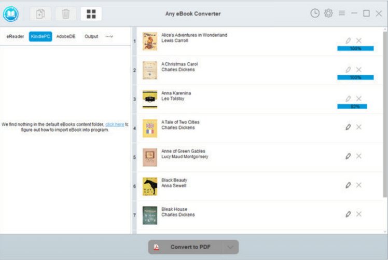Remove Anne of Green Gables from list

[x=359, y=156]
